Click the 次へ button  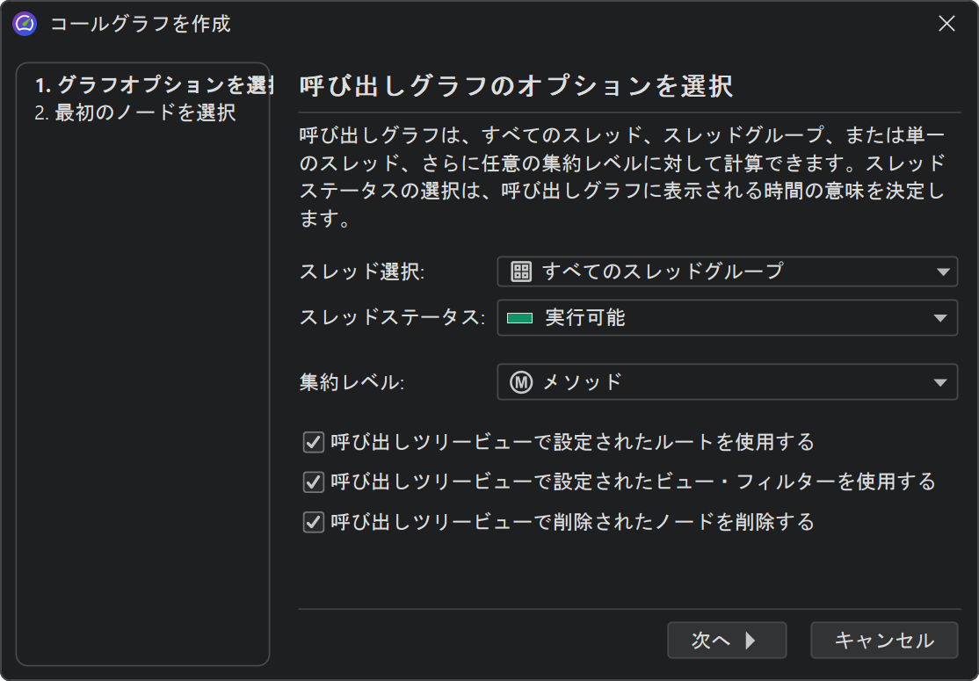pyautogui.click(x=727, y=641)
